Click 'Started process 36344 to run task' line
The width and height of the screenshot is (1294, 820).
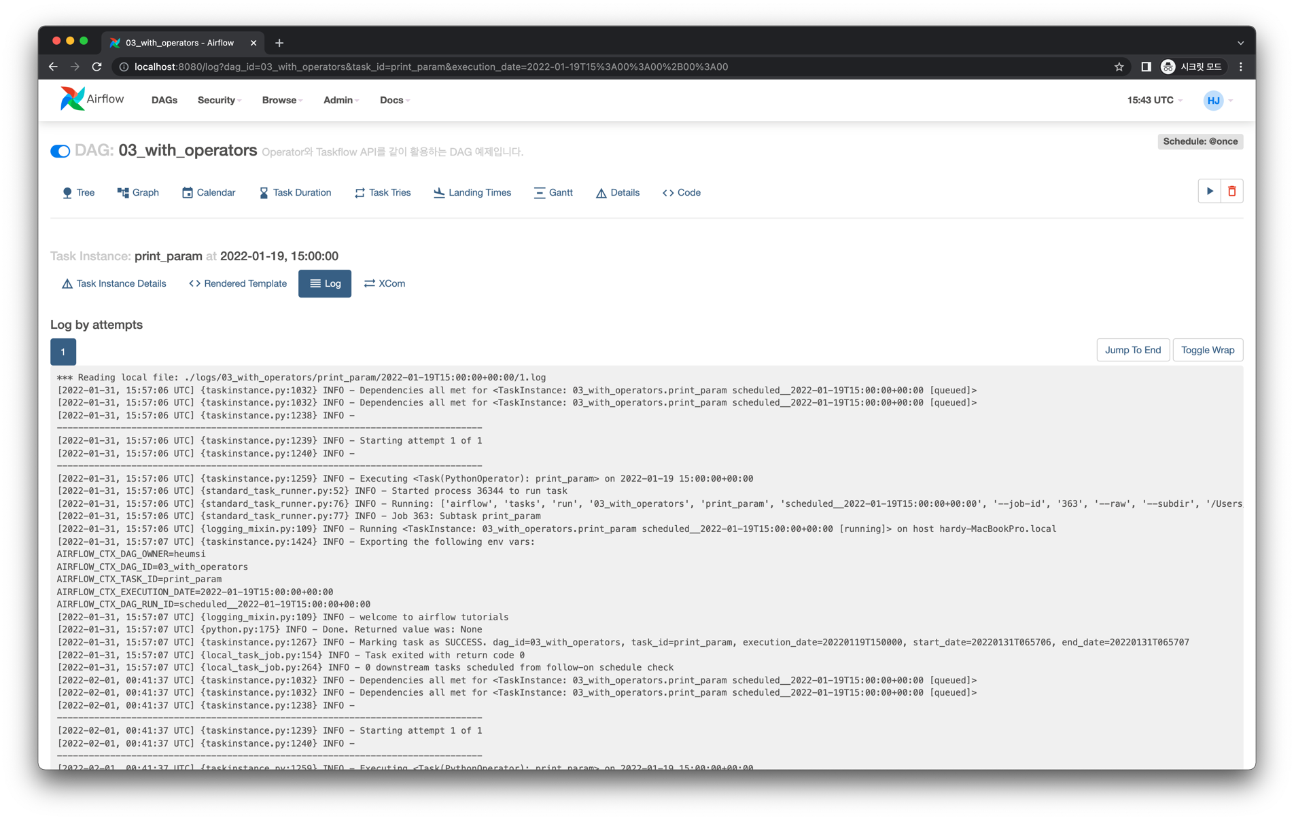pyautogui.click(x=312, y=491)
